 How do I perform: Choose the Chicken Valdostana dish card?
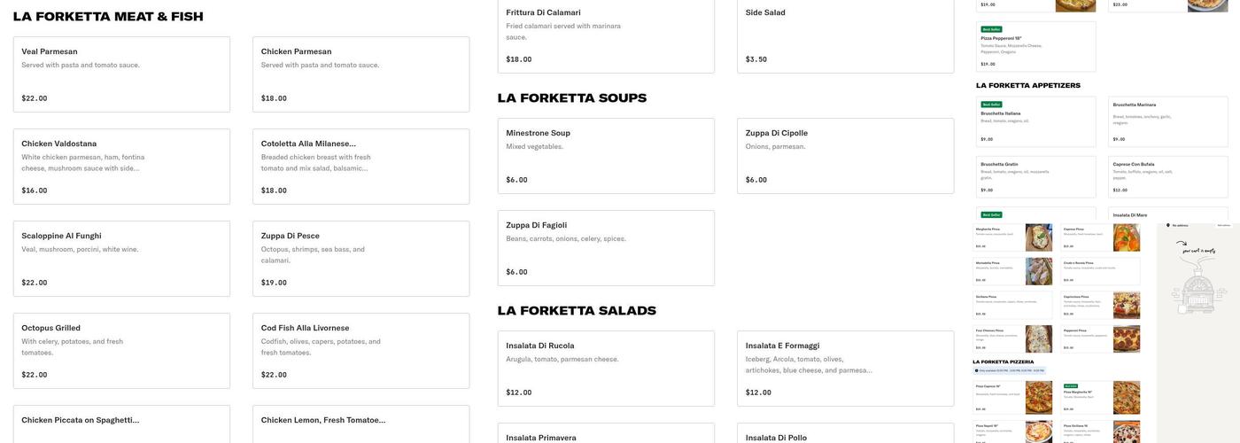point(121,167)
